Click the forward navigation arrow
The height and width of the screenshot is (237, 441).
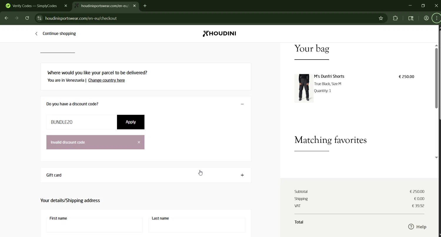[x=17, y=18]
